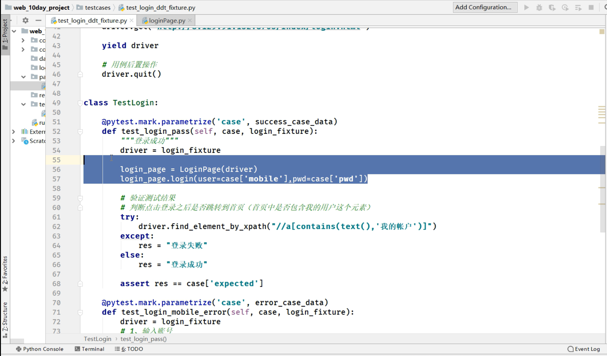Open project panel settings gear
The width and height of the screenshot is (607, 356).
26,20
